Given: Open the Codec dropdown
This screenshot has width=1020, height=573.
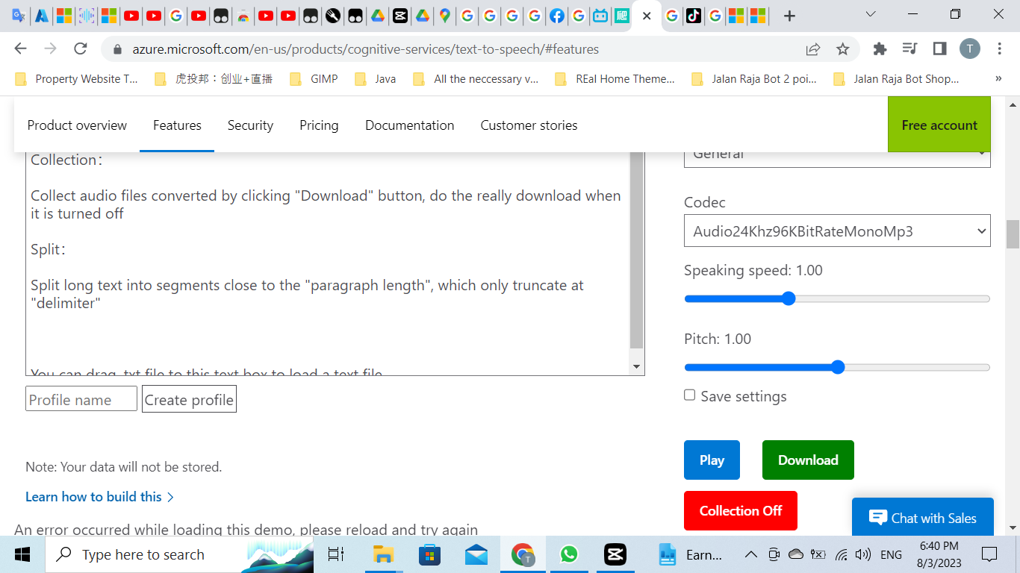Looking at the screenshot, I should point(837,231).
